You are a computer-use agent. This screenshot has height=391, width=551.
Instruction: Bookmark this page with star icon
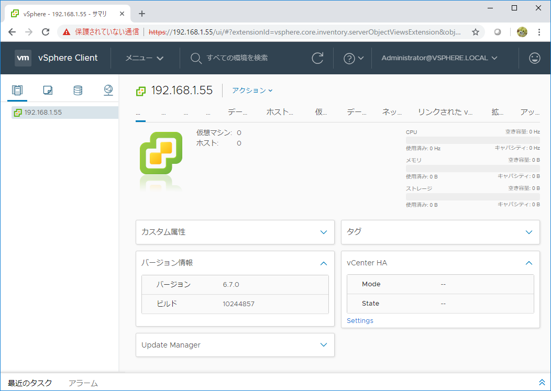(476, 32)
